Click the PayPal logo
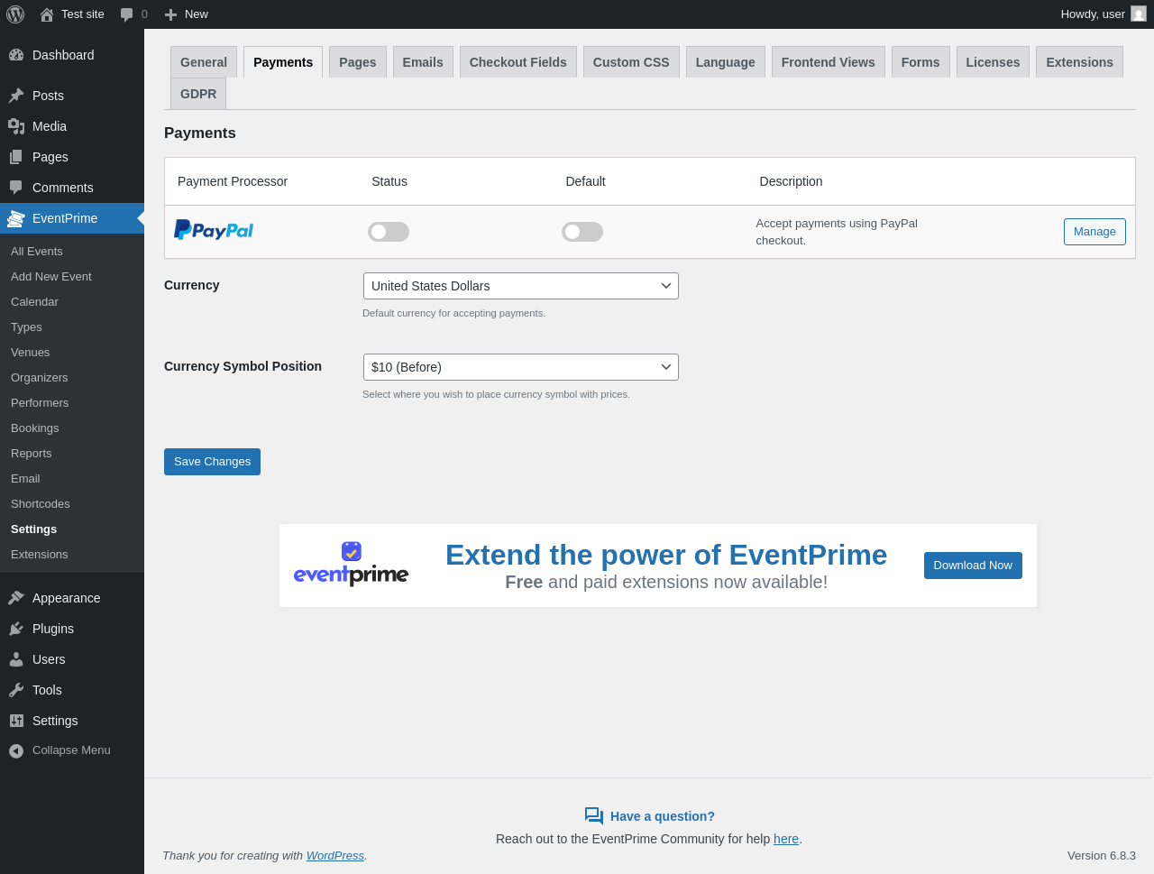Image resolution: width=1154 pixels, height=874 pixels. coord(214,231)
